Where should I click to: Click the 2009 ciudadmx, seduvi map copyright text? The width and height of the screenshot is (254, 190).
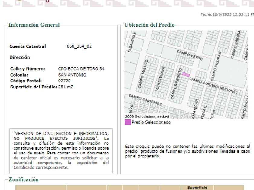pos(147,116)
